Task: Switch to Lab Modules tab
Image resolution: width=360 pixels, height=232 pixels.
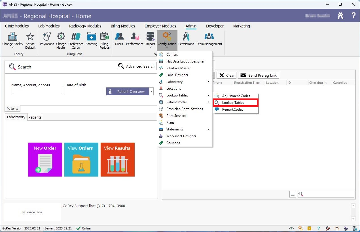Action: point(49,26)
